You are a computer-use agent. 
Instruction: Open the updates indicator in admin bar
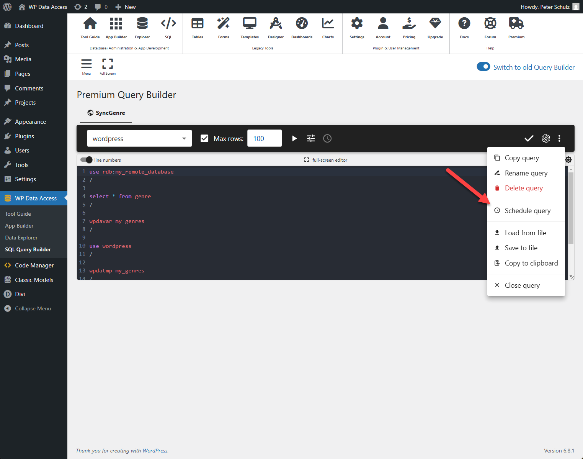(x=81, y=7)
